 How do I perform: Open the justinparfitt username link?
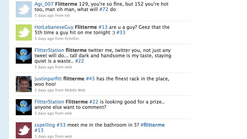[x=48, y=79]
